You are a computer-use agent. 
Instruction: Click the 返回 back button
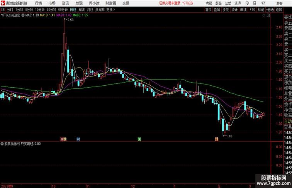(x=279, y=10)
